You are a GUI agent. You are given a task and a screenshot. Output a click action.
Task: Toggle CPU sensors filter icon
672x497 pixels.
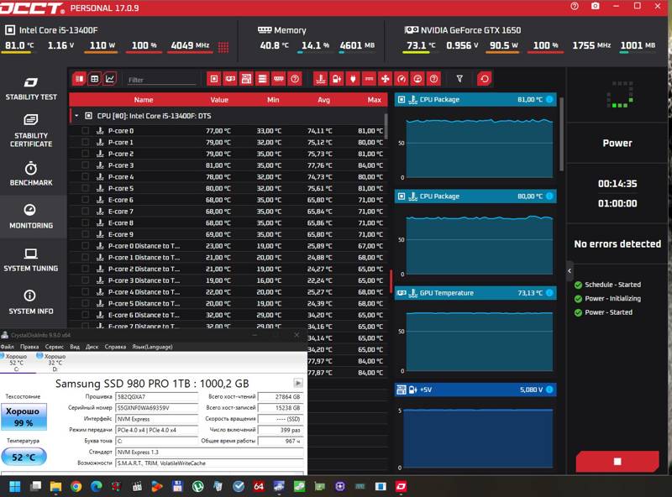[214, 79]
